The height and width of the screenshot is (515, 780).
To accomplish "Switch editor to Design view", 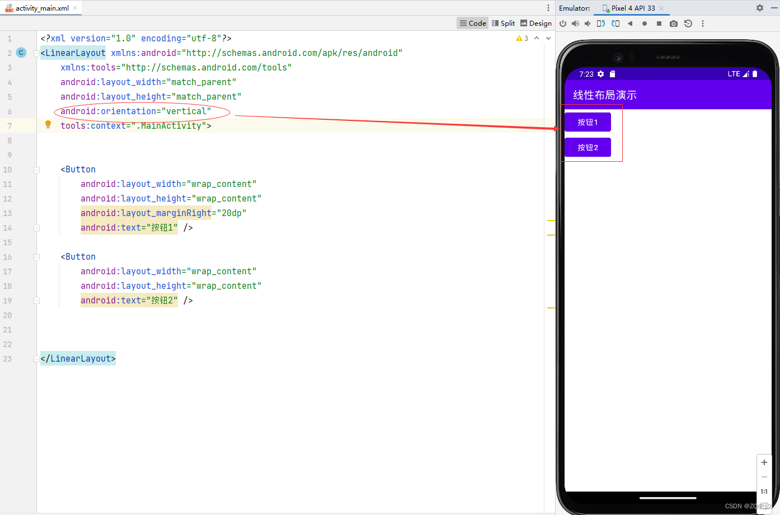I will point(535,23).
